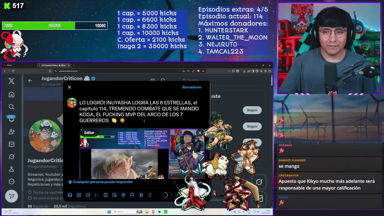Select the JugandorCriticon X browser tab
Image resolution: width=384 pixels, height=216 pixels.
(x=54, y=65)
